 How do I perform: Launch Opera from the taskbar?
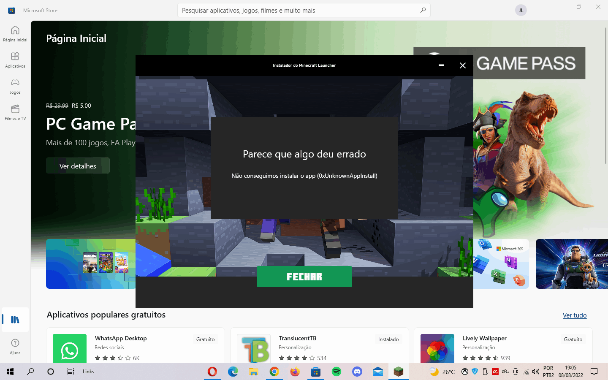click(x=212, y=372)
